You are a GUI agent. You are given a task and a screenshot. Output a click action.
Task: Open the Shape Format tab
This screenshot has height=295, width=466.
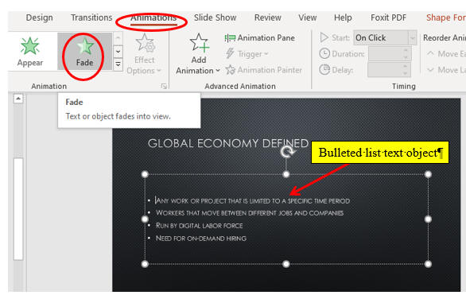[x=446, y=17]
